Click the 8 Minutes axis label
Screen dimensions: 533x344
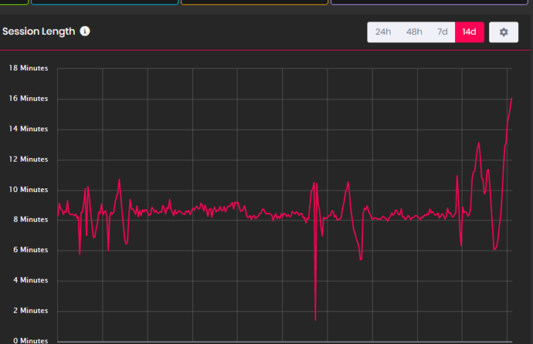31,220
